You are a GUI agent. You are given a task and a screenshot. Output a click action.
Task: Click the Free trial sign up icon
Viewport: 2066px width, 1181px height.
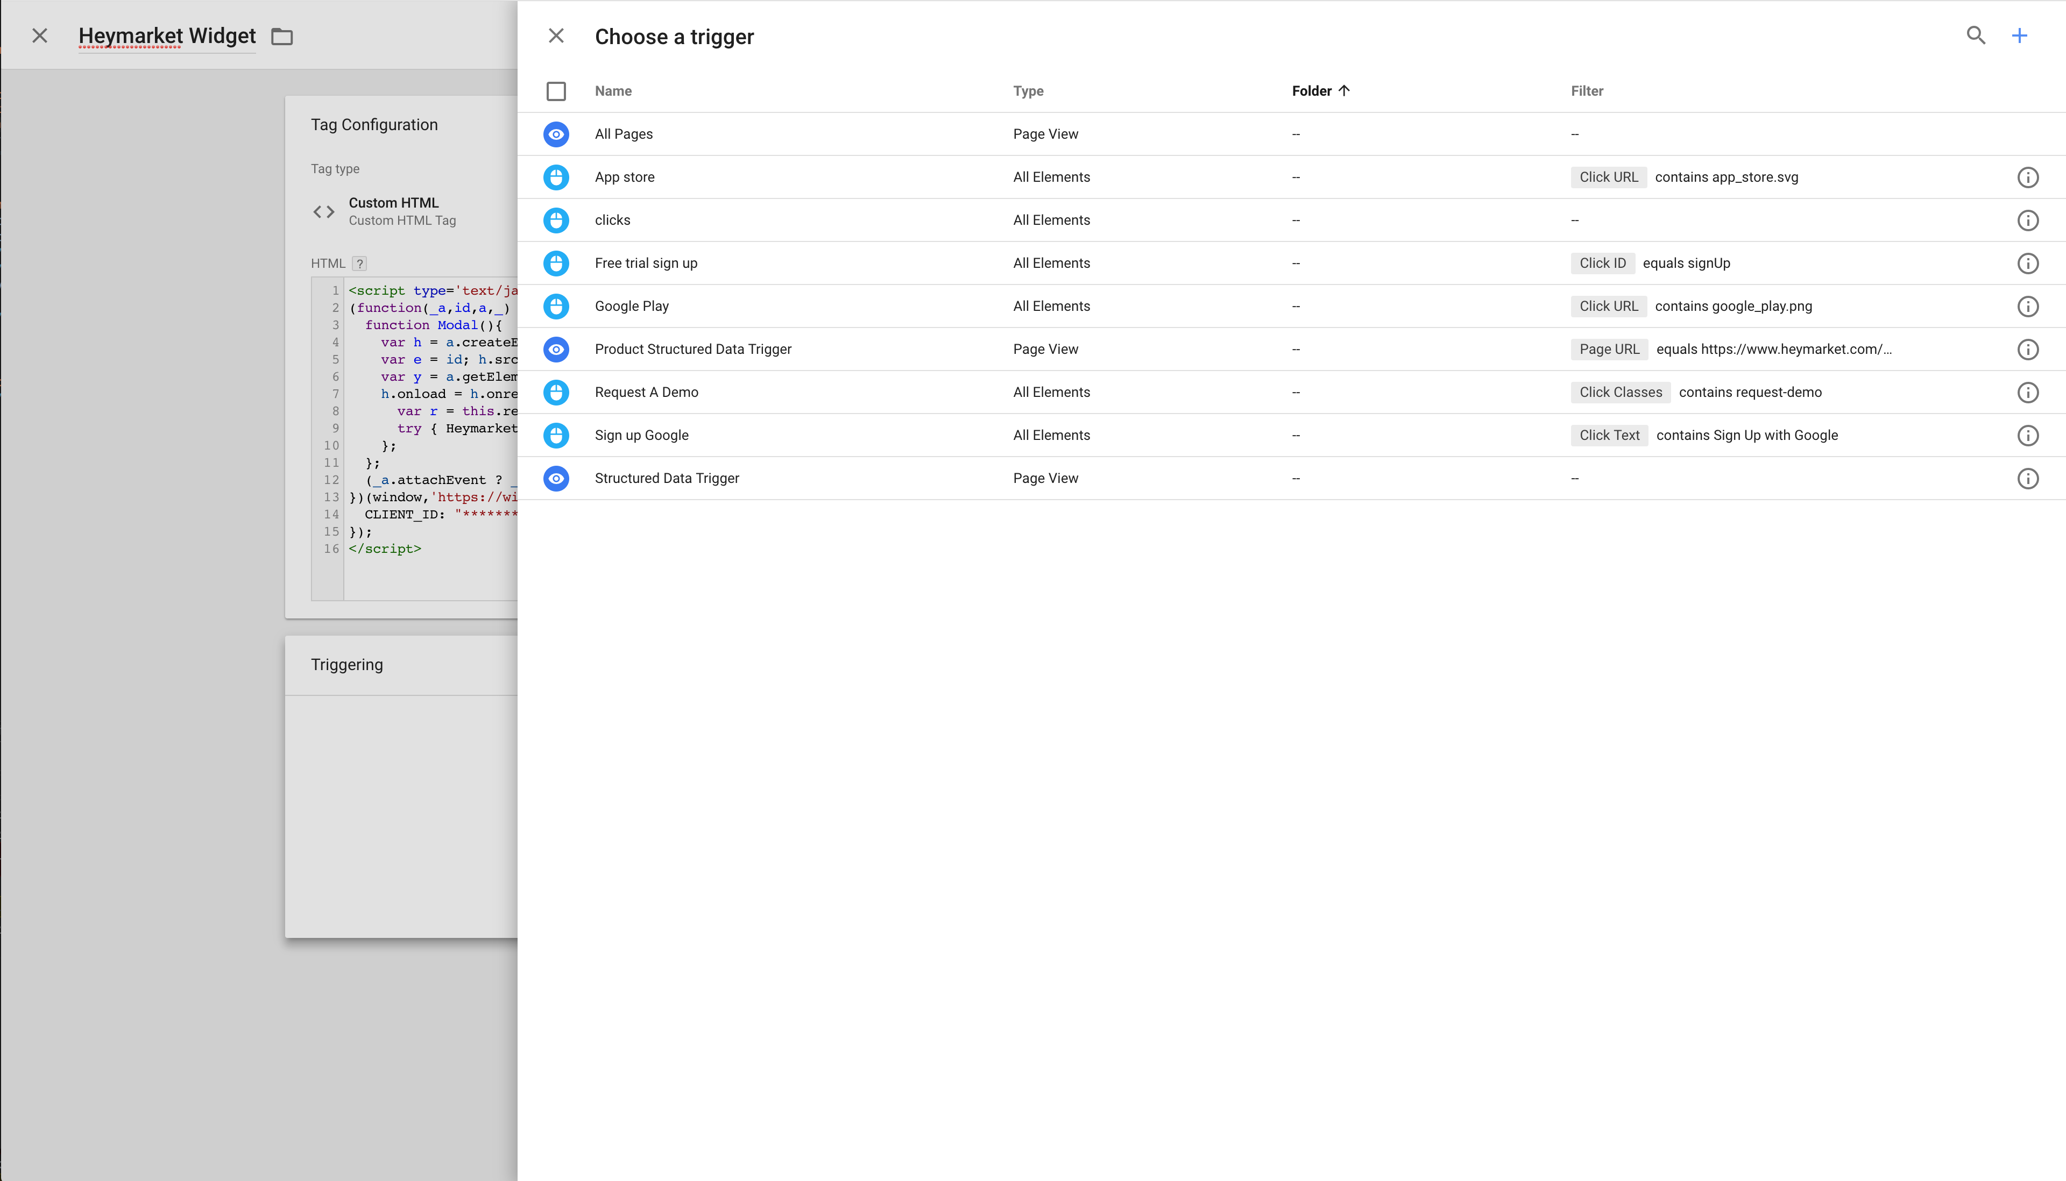(x=556, y=263)
